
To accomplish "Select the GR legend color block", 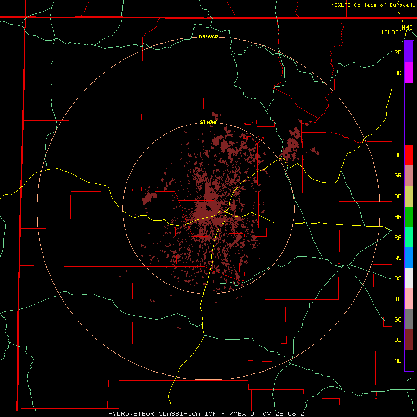I will pyautogui.click(x=409, y=175).
